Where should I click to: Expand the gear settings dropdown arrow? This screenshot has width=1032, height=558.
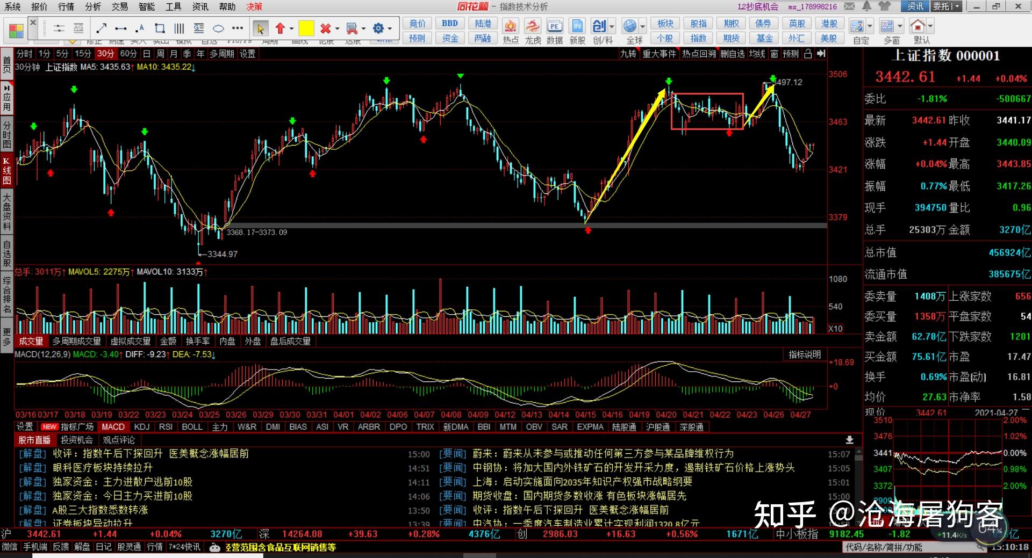coord(390,28)
